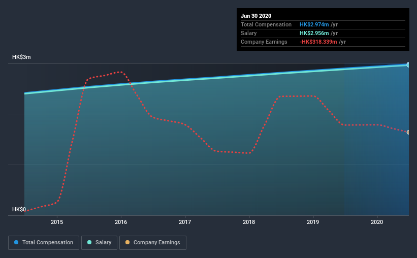The height and width of the screenshot is (258, 417).
Task: Click the 2020 x-axis label
Action: [x=377, y=222]
